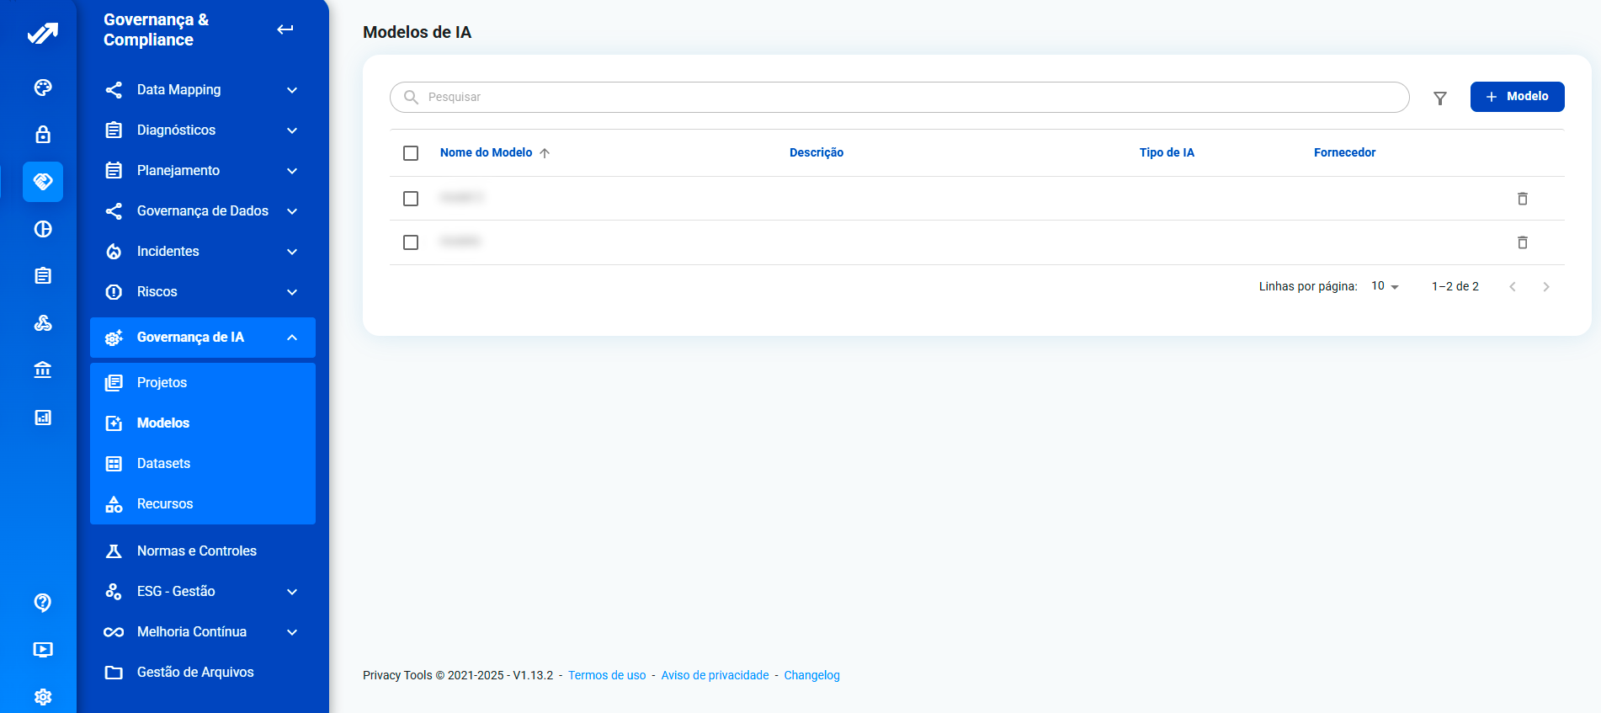
Task: Click the palette icon in left rail
Action: (43, 88)
